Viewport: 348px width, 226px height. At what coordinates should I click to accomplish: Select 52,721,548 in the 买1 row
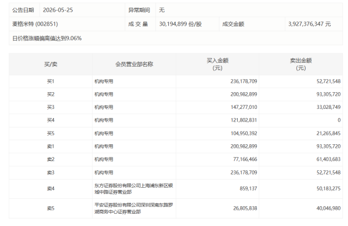328,81
